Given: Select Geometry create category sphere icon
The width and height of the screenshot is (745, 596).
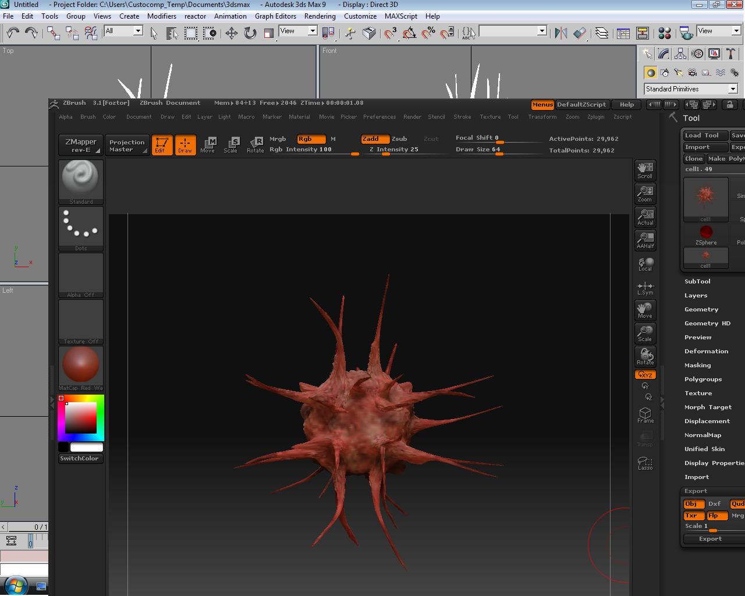Looking at the screenshot, I should (650, 73).
